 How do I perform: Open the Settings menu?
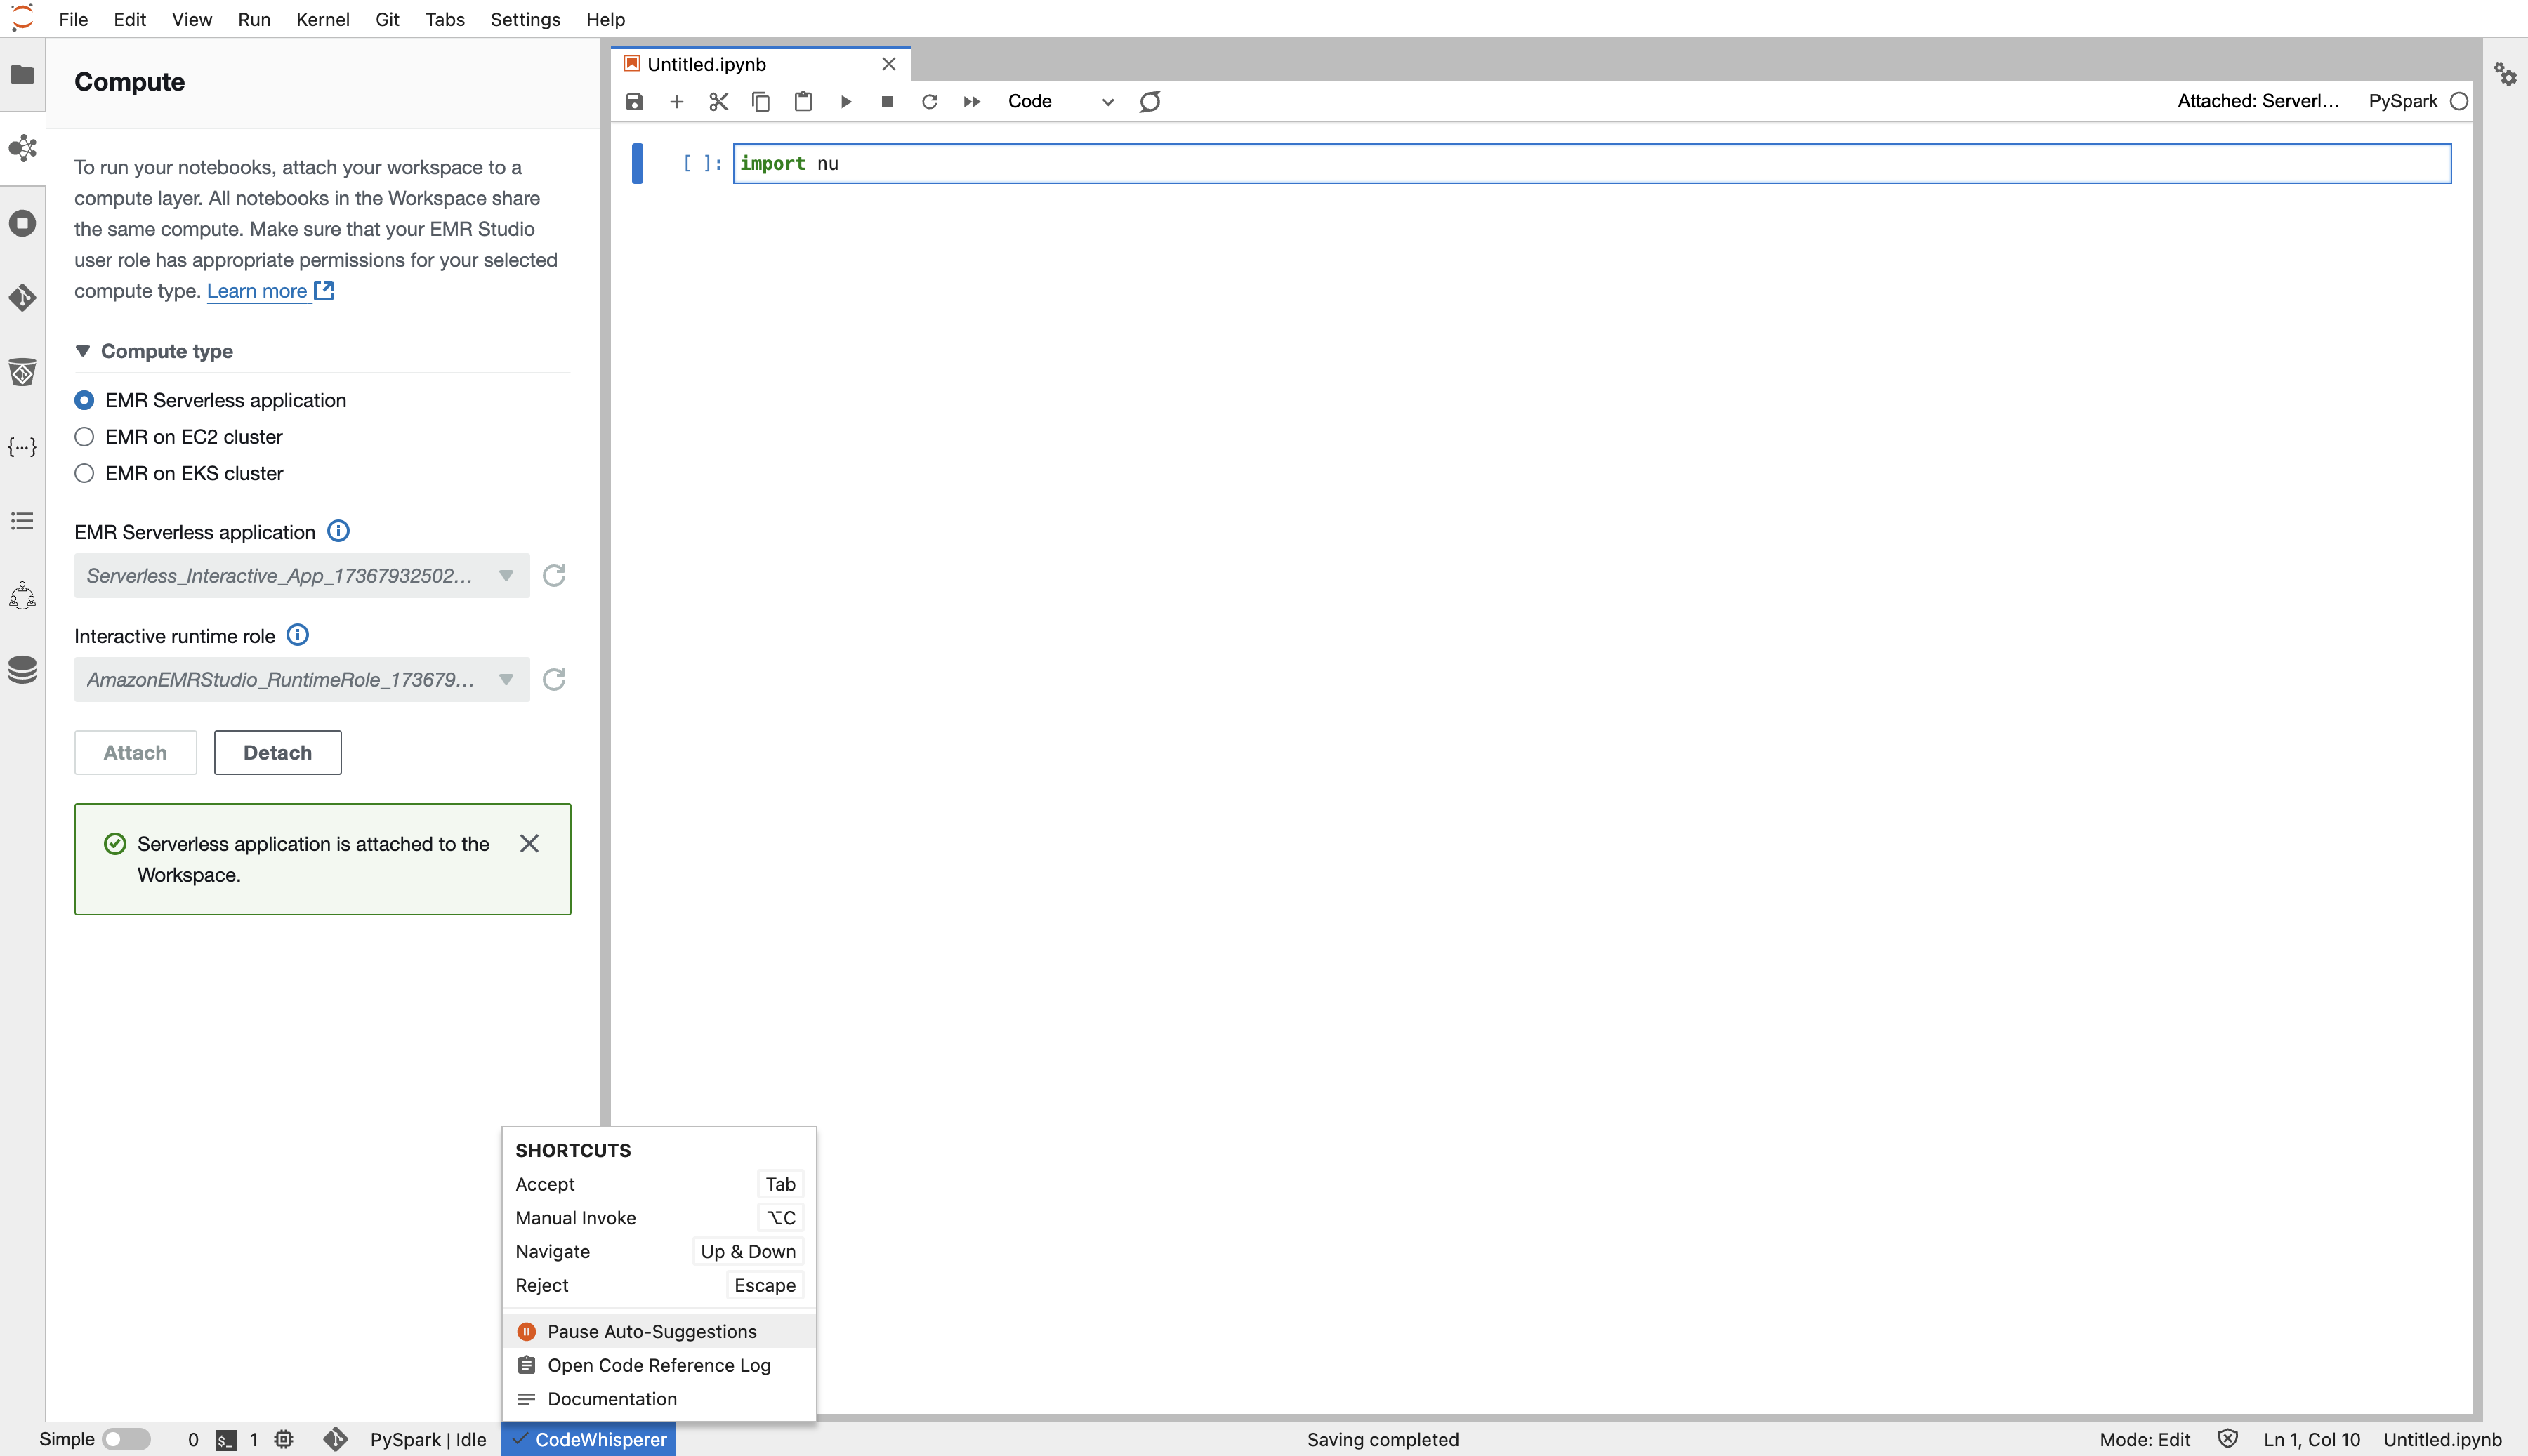[x=525, y=19]
